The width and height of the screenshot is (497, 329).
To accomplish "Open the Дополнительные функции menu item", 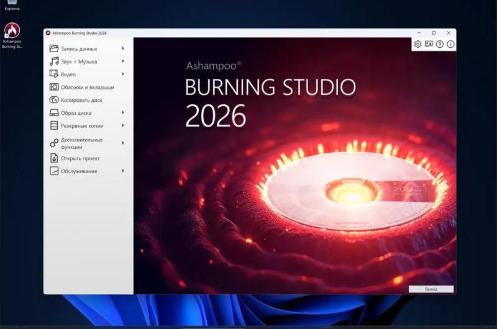I will (x=88, y=143).
